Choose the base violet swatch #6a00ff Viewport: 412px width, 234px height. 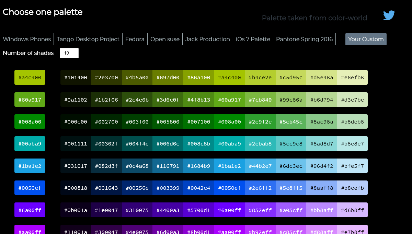[x=30, y=210]
